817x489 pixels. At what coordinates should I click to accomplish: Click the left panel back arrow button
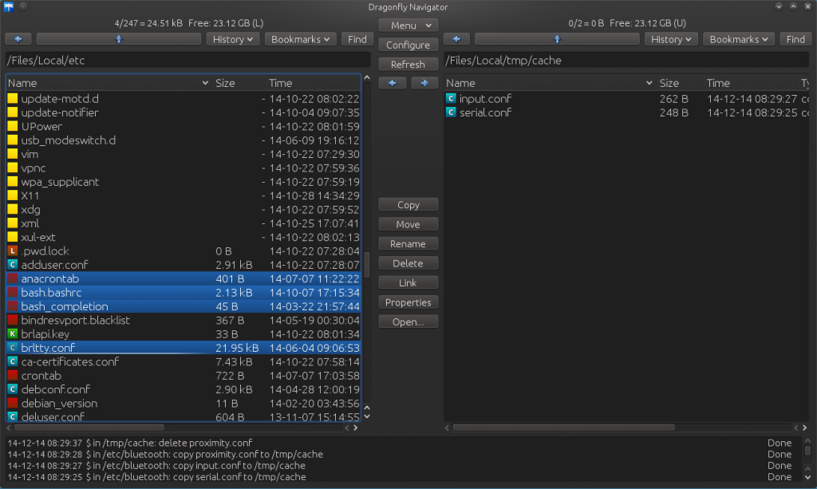tap(18, 39)
